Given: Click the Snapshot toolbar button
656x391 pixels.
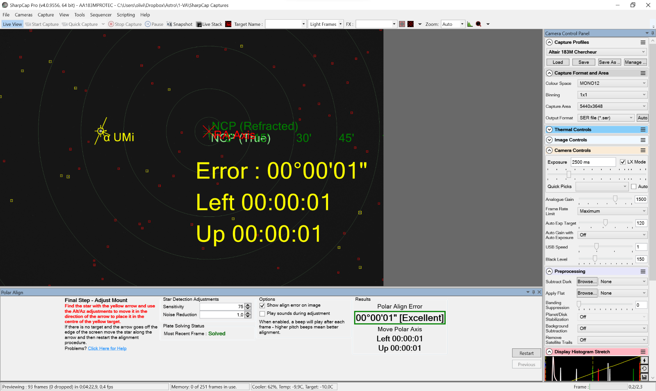Looking at the screenshot, I should coord(179,24).
